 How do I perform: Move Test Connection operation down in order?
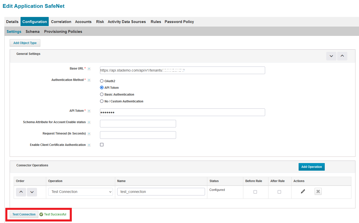click(x=32, y=192)
